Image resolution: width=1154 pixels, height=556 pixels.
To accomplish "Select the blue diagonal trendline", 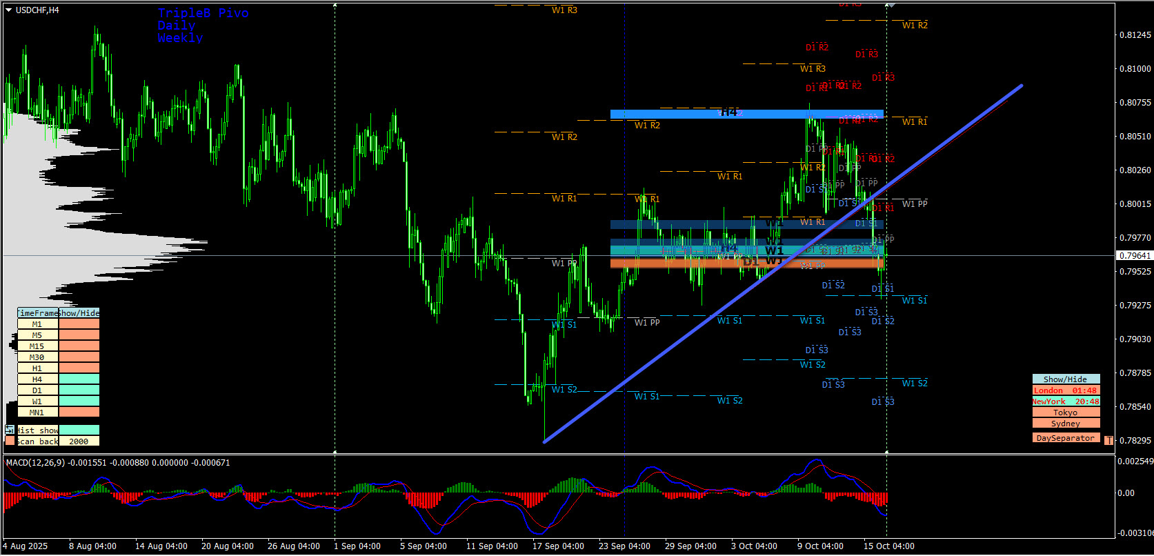I will pos(782,264).
